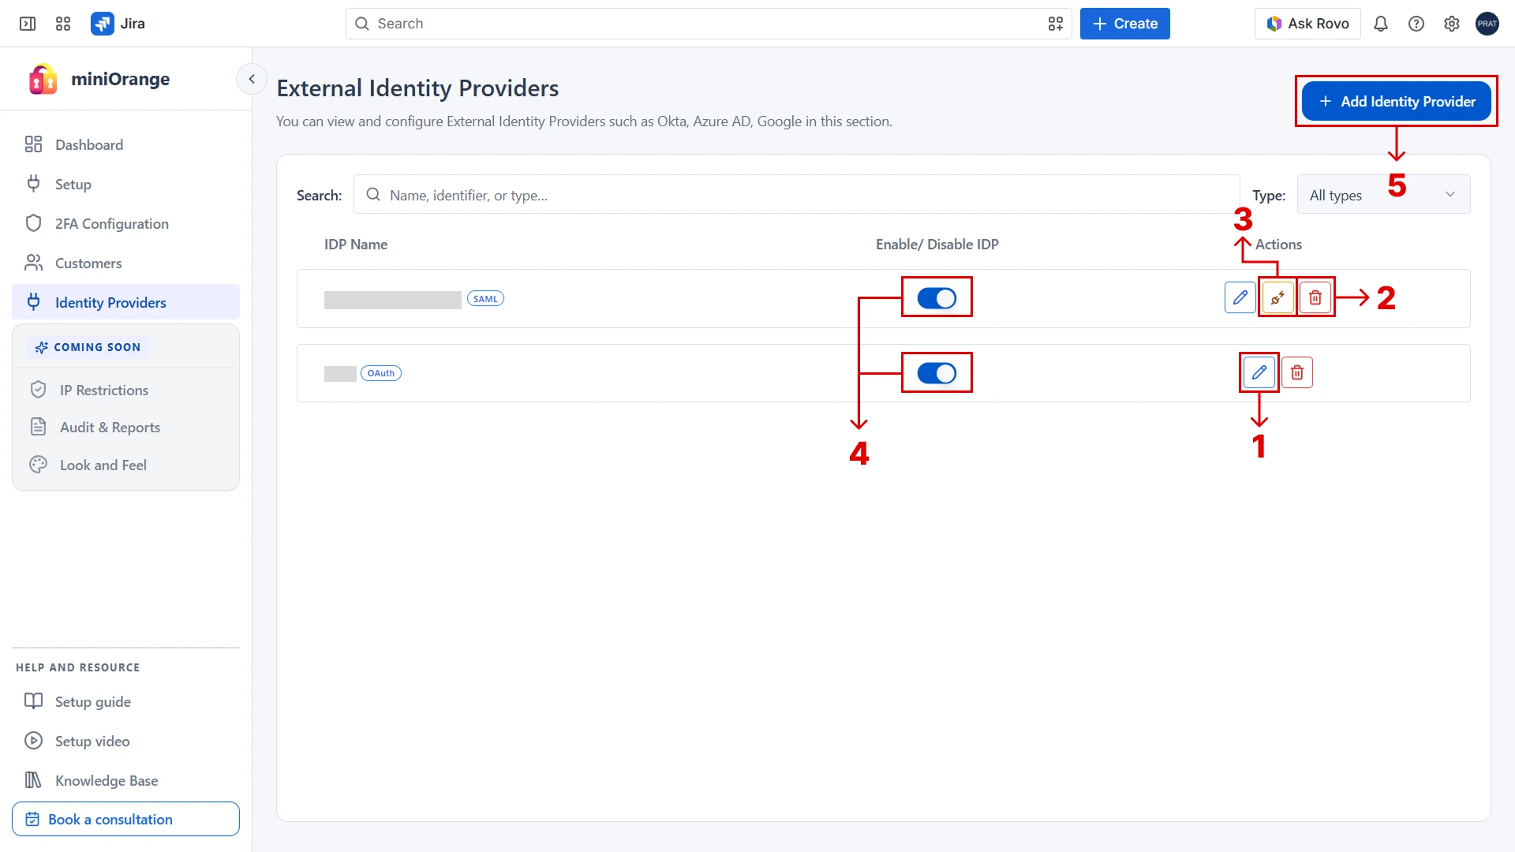Screen dimensions: 1515x852
Task: Open notifications bell
Action: [x=1380, y=24]
